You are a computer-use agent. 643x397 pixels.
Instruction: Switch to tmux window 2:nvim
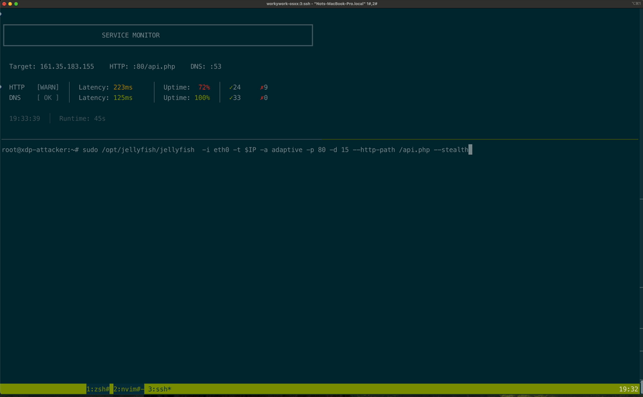point(127,389)
